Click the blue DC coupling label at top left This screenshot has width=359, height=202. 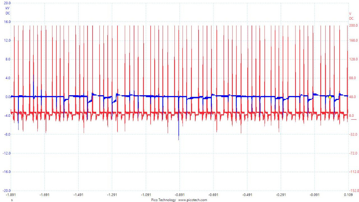click(8, 13)
